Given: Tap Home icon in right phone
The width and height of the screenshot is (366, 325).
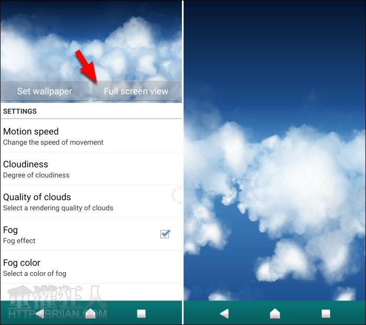Looking at the screenshot, I should click(275, 314).
